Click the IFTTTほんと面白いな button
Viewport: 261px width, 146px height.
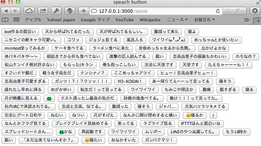pyautogui.click(x=201, y=124)
